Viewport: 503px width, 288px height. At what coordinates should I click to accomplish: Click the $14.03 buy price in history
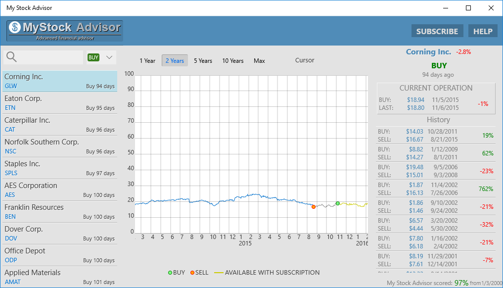414,131
